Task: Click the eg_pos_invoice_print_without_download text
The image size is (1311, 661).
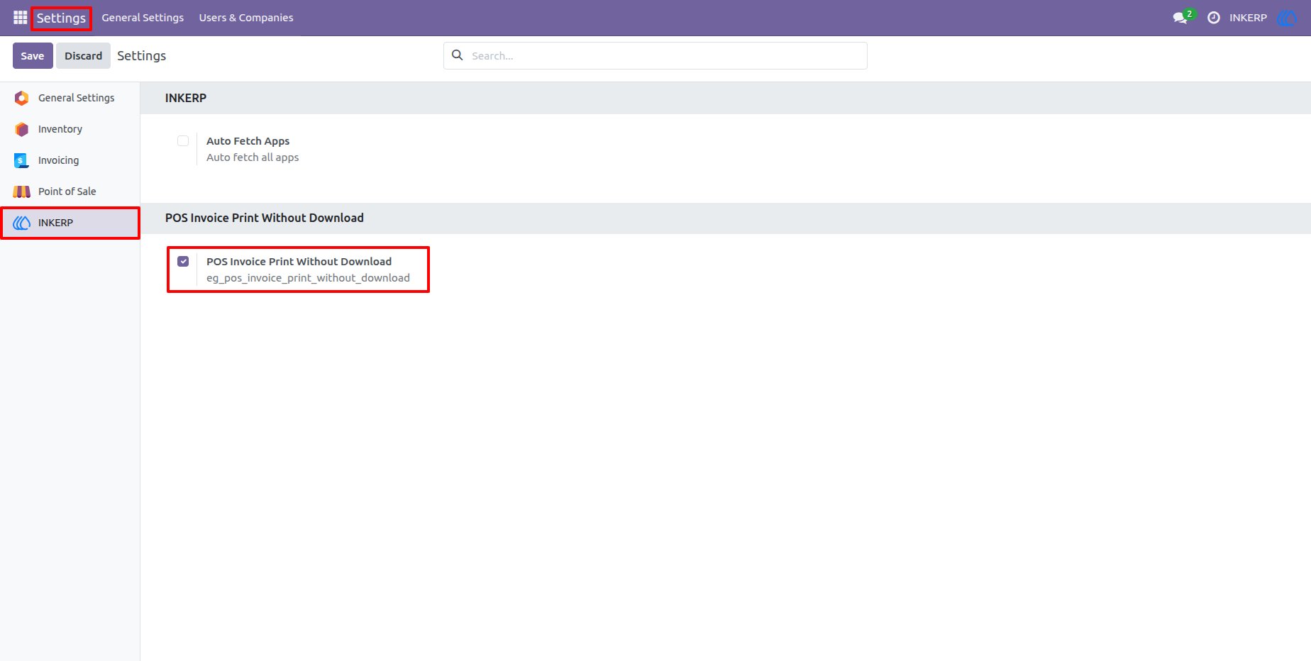Action: click(x=308, y=278)
